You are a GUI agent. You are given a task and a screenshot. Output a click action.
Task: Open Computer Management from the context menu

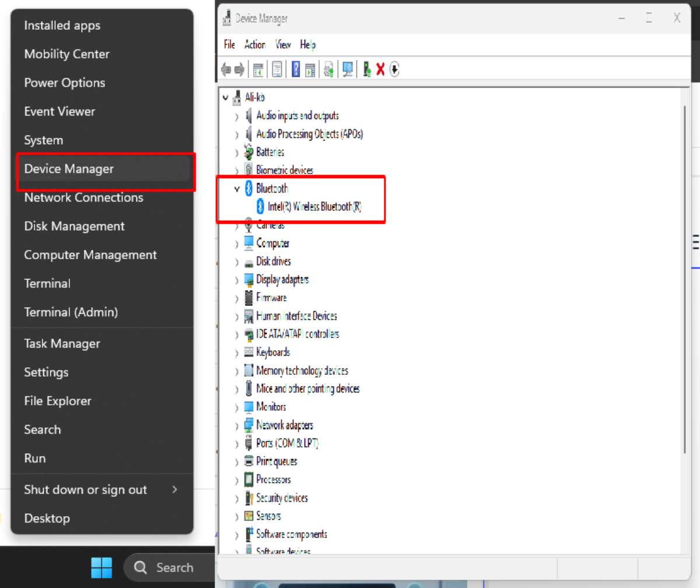[x=102, y=255]
